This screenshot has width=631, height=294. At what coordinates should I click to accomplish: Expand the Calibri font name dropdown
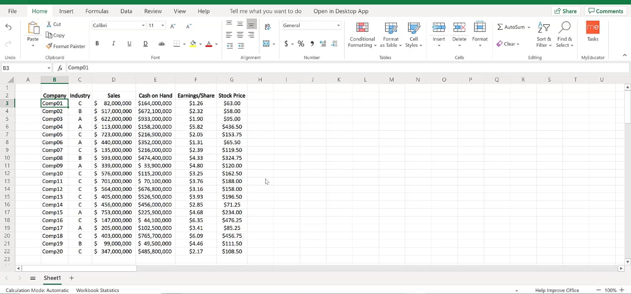click(143, 26)
